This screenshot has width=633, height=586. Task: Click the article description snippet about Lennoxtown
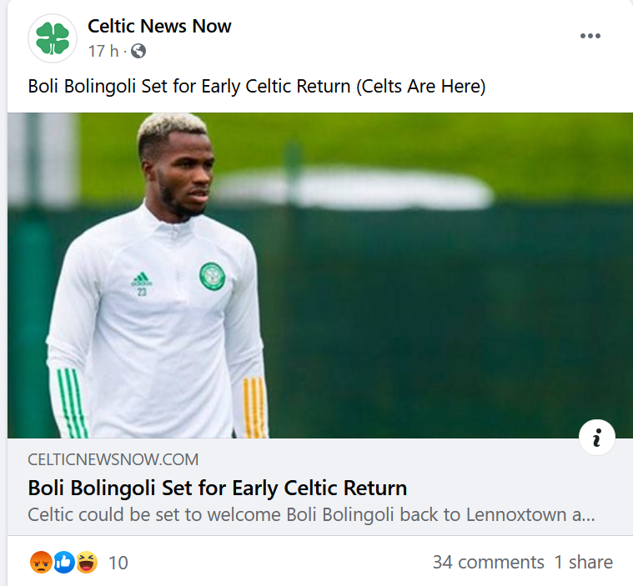click(x=311, y=515)
